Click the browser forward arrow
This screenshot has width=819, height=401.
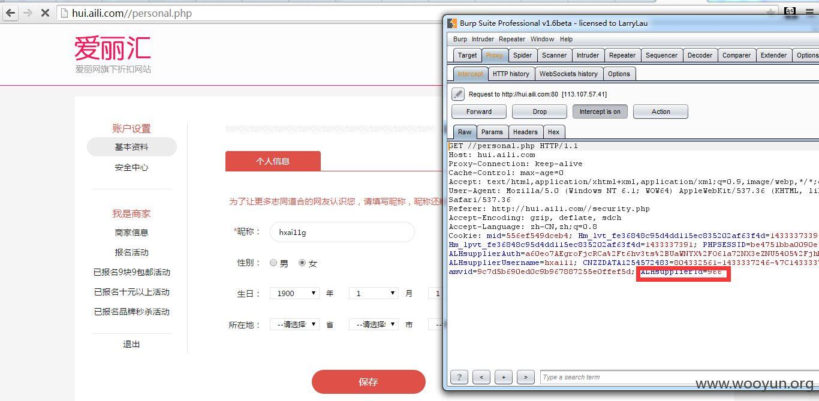coord(28,13)
